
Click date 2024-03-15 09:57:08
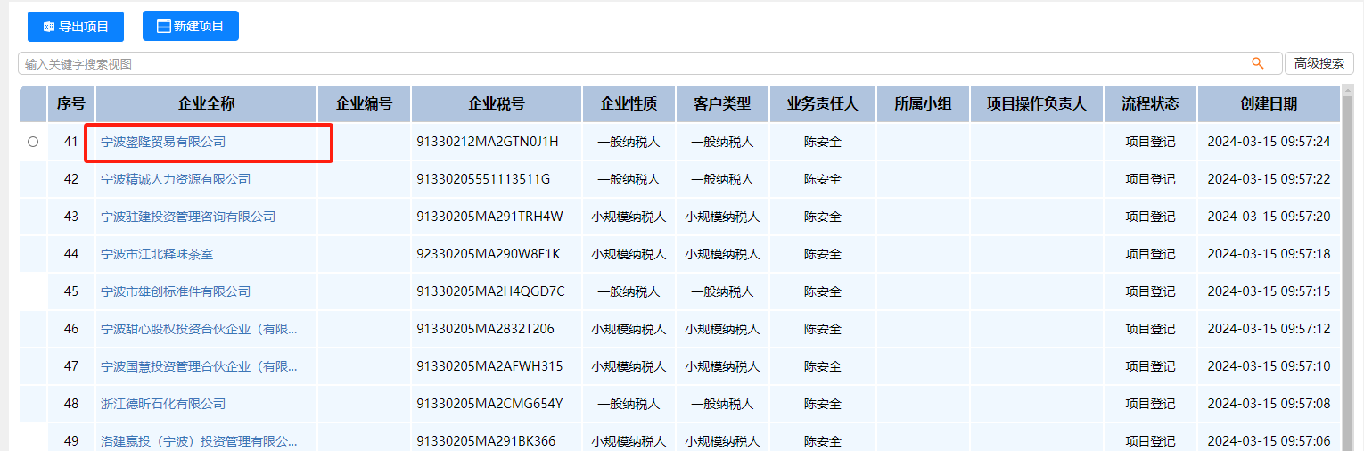click(1269, 404)
